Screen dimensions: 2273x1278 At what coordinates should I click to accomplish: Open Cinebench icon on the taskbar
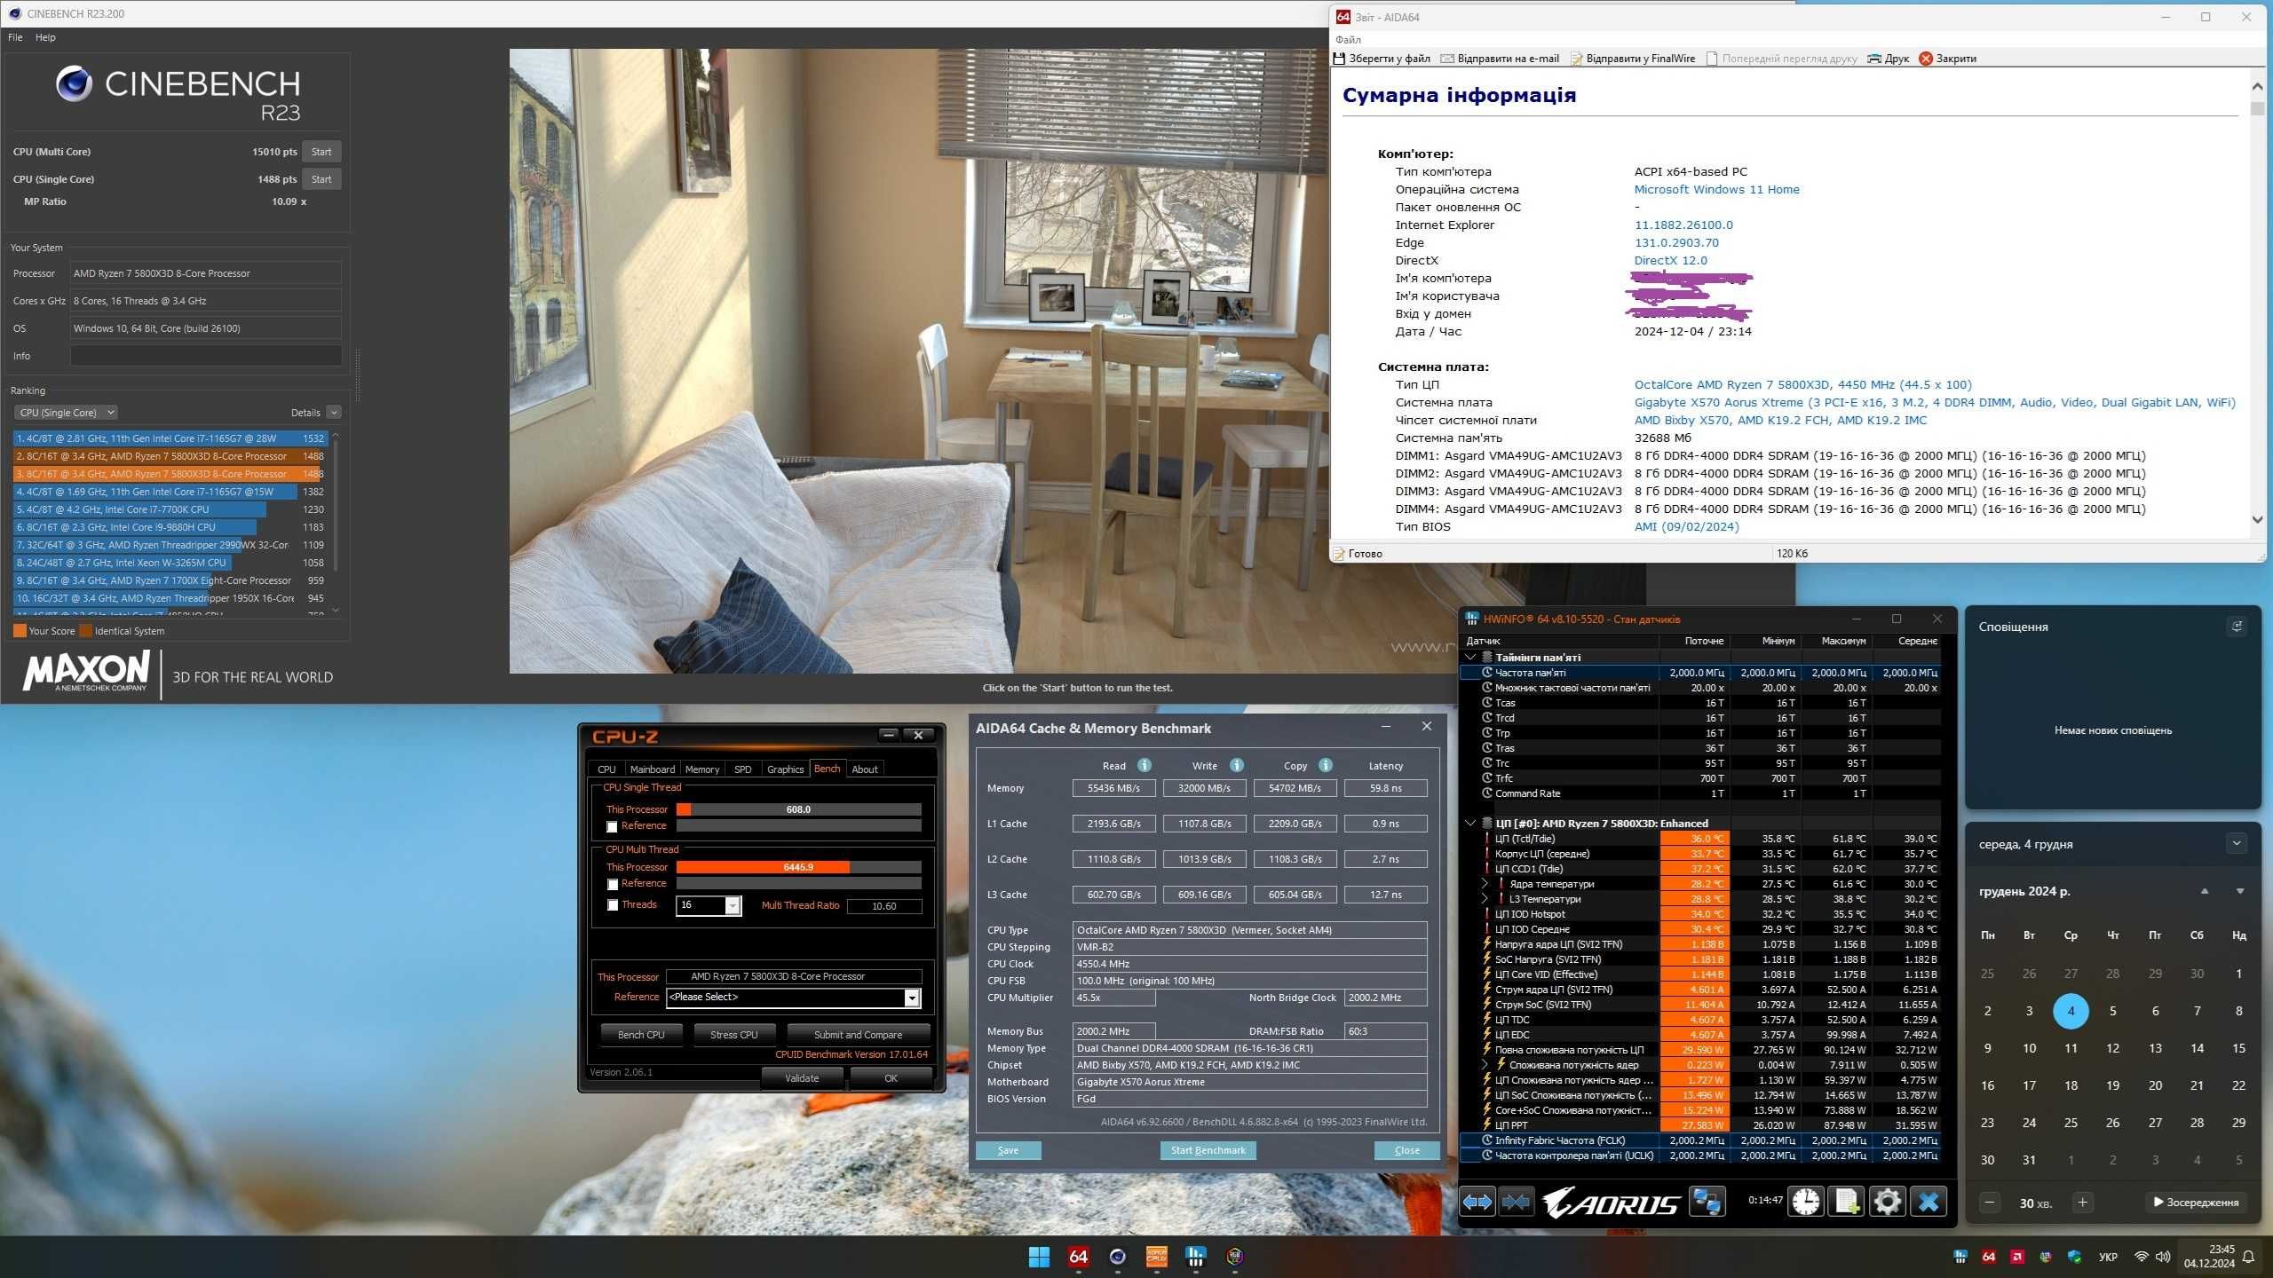1117,1257
